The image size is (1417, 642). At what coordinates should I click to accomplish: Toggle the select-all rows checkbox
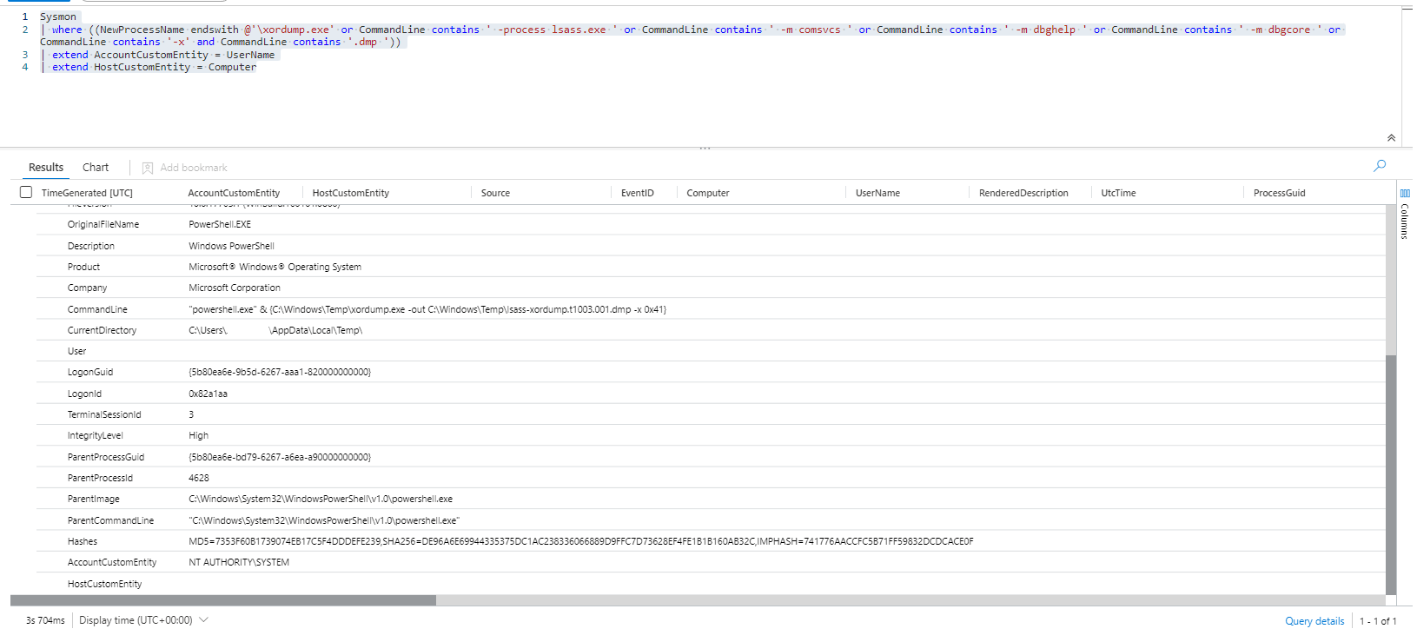click(x=26, y=193)
